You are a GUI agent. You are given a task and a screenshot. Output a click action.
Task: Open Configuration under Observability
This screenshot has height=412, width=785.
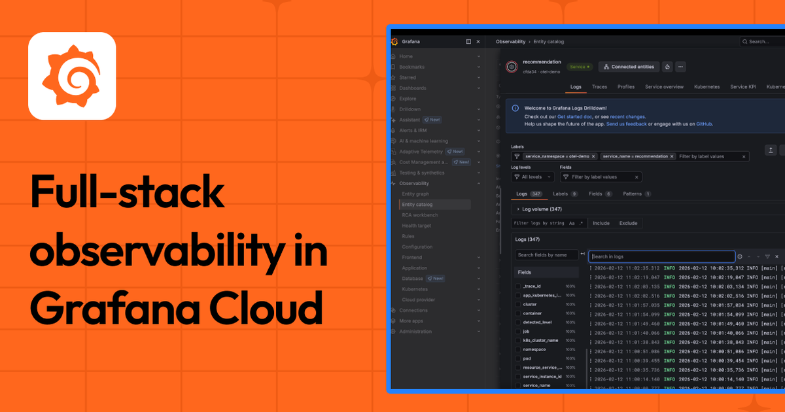coord(417,247)
